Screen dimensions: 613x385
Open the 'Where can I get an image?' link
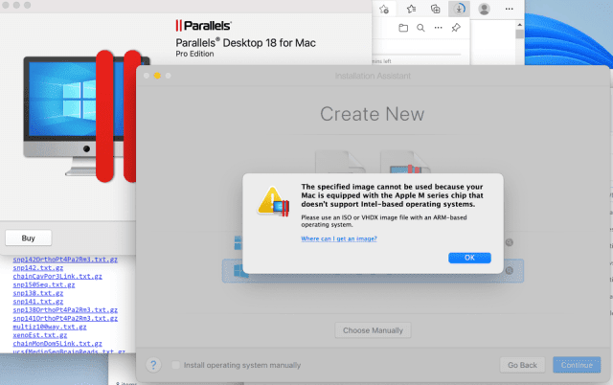pos(339,238)
